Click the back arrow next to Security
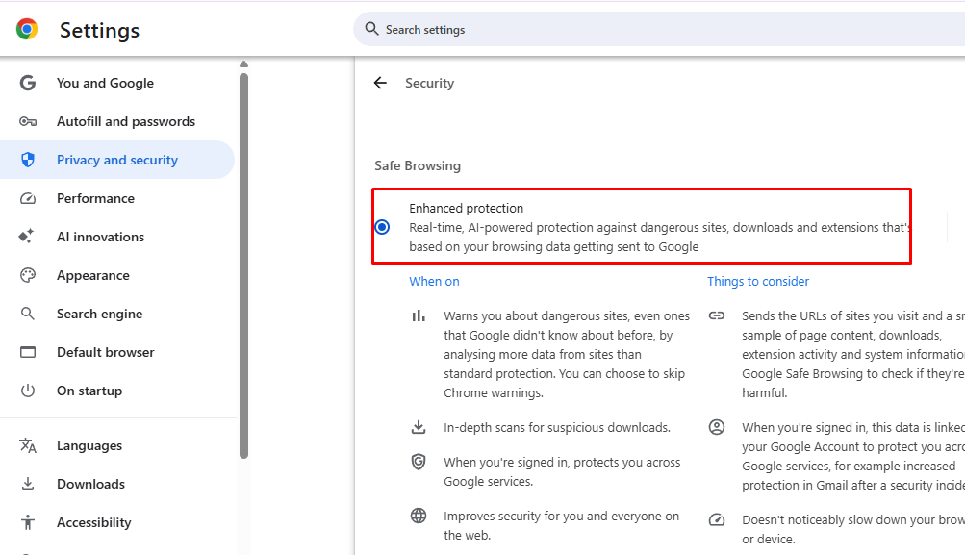965x555 pixels. (x=380, y=83)
